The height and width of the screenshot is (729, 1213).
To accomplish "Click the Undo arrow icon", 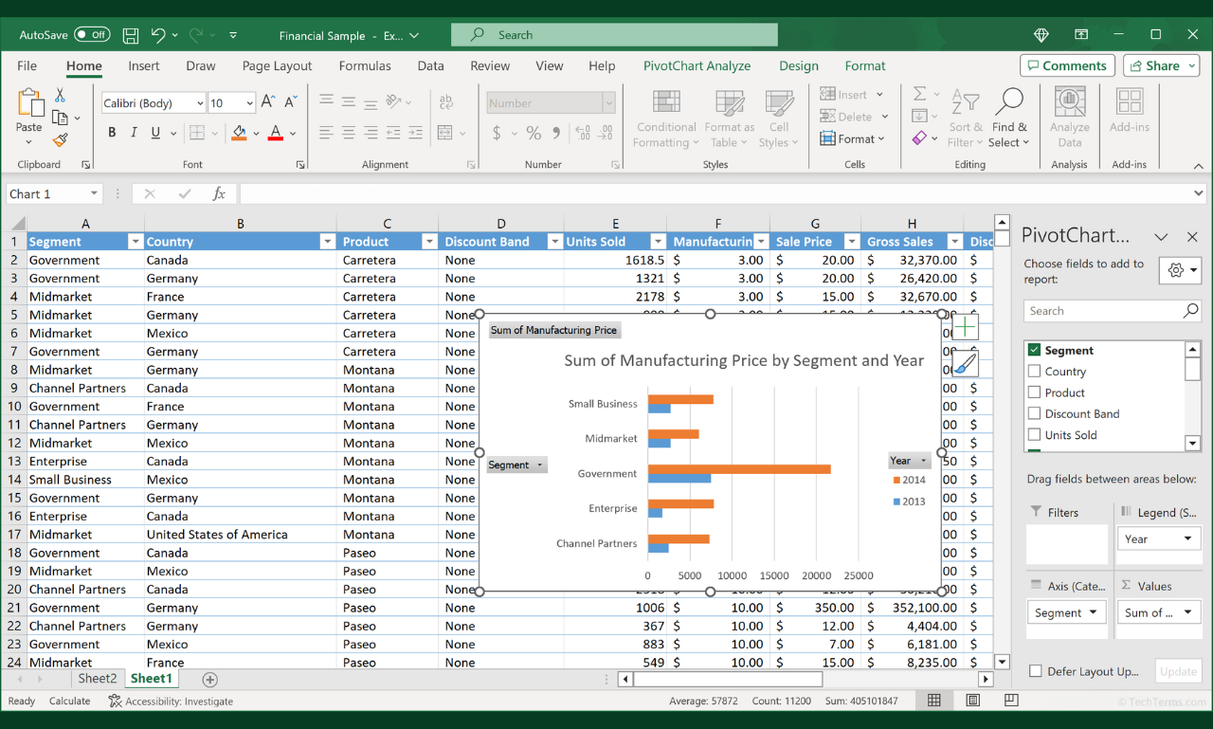I will (x=158, y=35).
